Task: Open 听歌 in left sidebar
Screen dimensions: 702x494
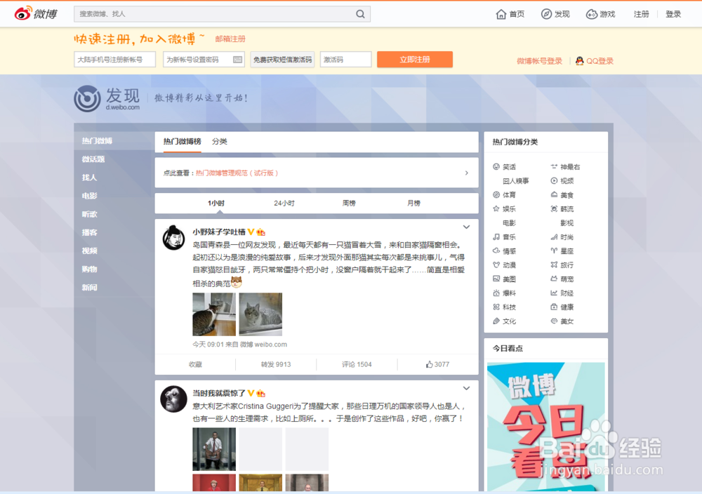Action: pyautogui.click(x=89, y=214)
